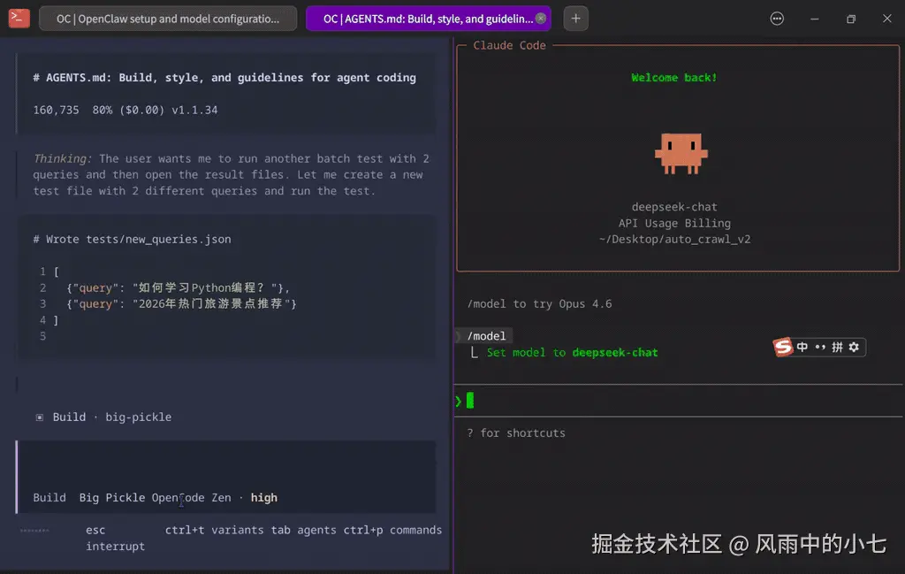Click the Claude Code mascot logo
This screenshot has height=574, width=905.
coord(681,152)
